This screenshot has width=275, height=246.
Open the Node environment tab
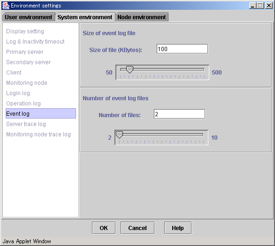coord(142,17)
